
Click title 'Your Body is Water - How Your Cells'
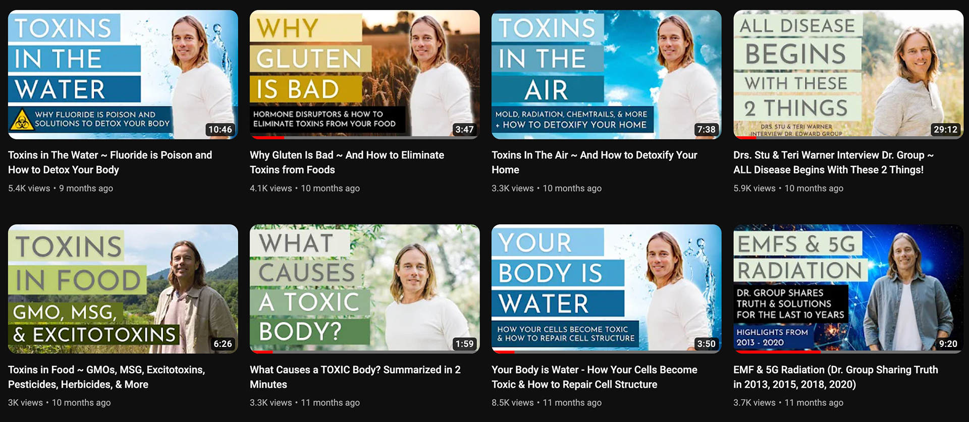(x=595, y=377)
